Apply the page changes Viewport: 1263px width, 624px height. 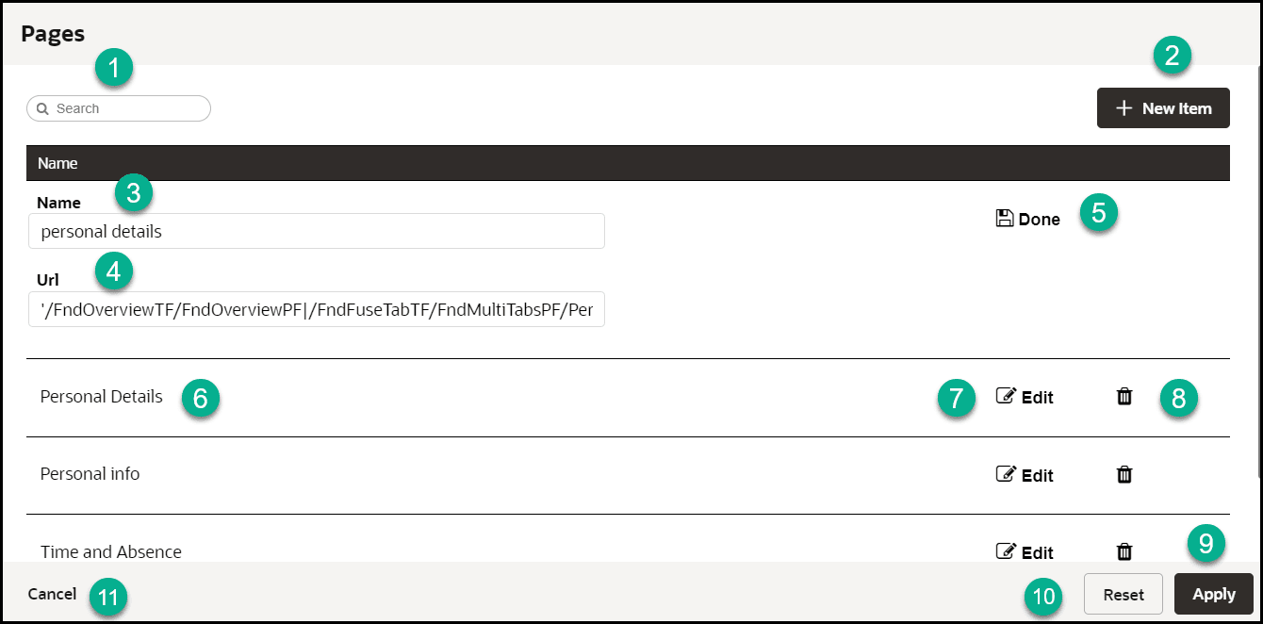pyautogui.click(x=1213, y=594)
